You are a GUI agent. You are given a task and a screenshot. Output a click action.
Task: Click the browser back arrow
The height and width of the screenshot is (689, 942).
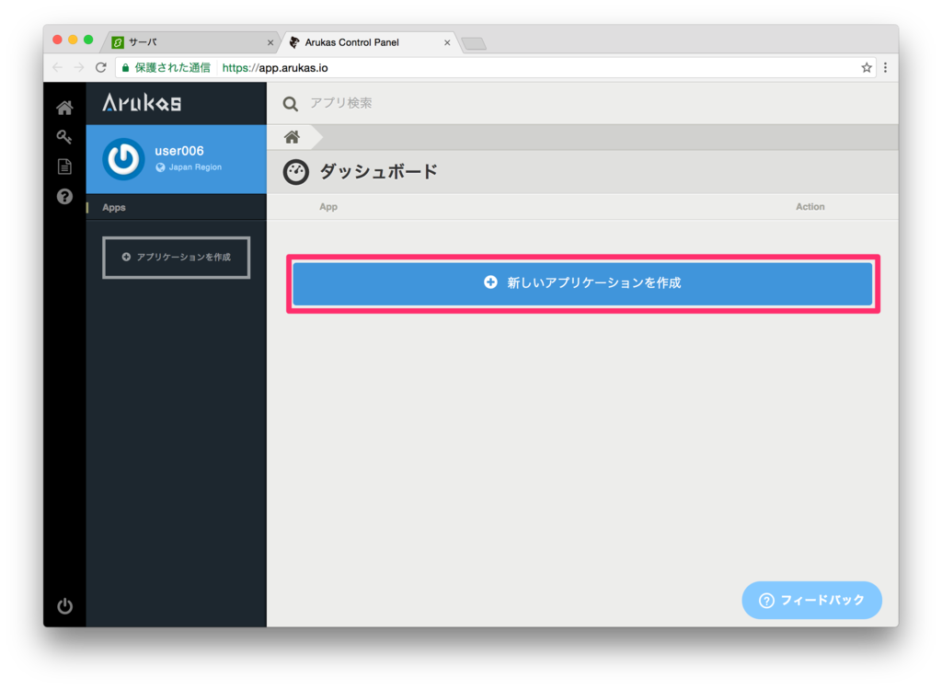coord(57,67)
